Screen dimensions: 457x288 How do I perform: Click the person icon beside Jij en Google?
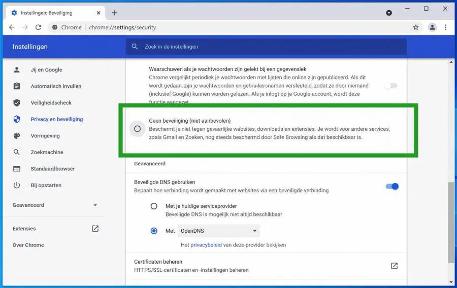(x=17, y=70)
